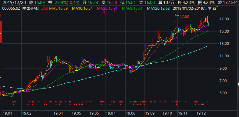
Task: Click the 2019/01/02-2019/... date range link
Action: pyautogui.click(x=190, y=8)
